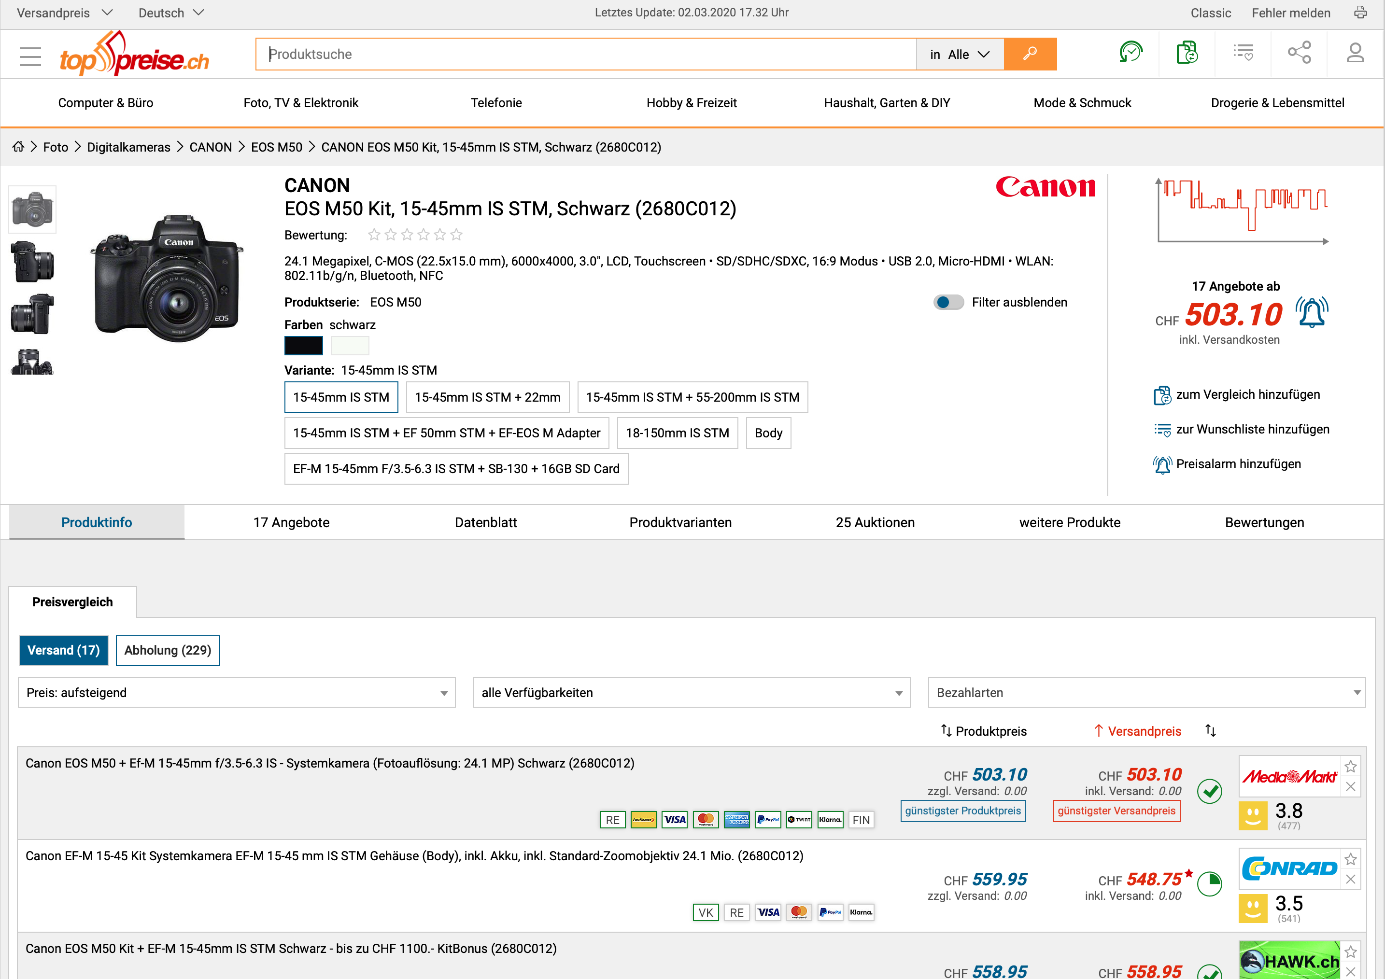The image size is (1385, 979).
Task: Click the orange search magnifier button
Action: (x=1030, y=54)
